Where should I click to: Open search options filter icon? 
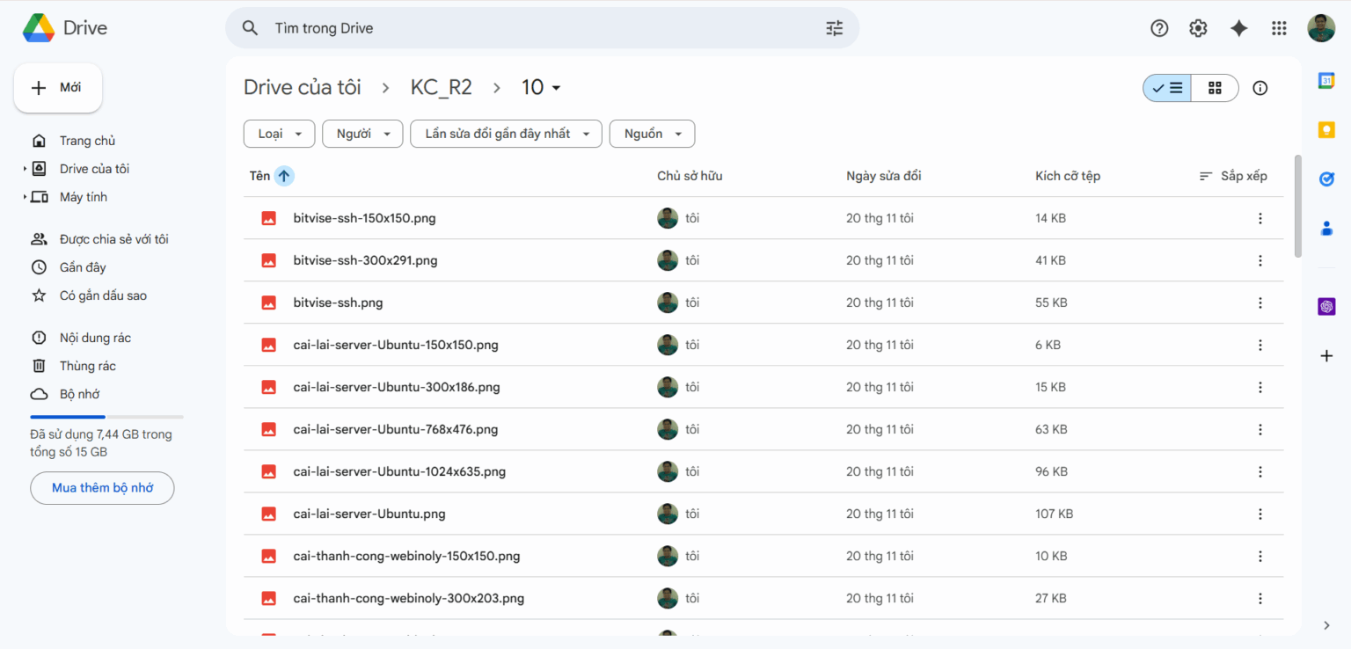click(x=834, y=28)
